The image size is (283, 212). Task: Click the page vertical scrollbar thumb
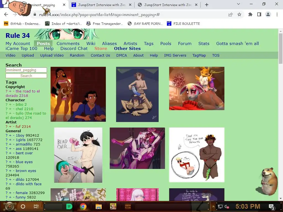coord(281,48)
